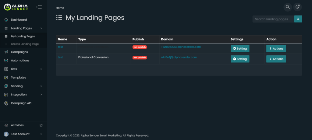Toggle dark mode with the moon icon

point(297,7)
